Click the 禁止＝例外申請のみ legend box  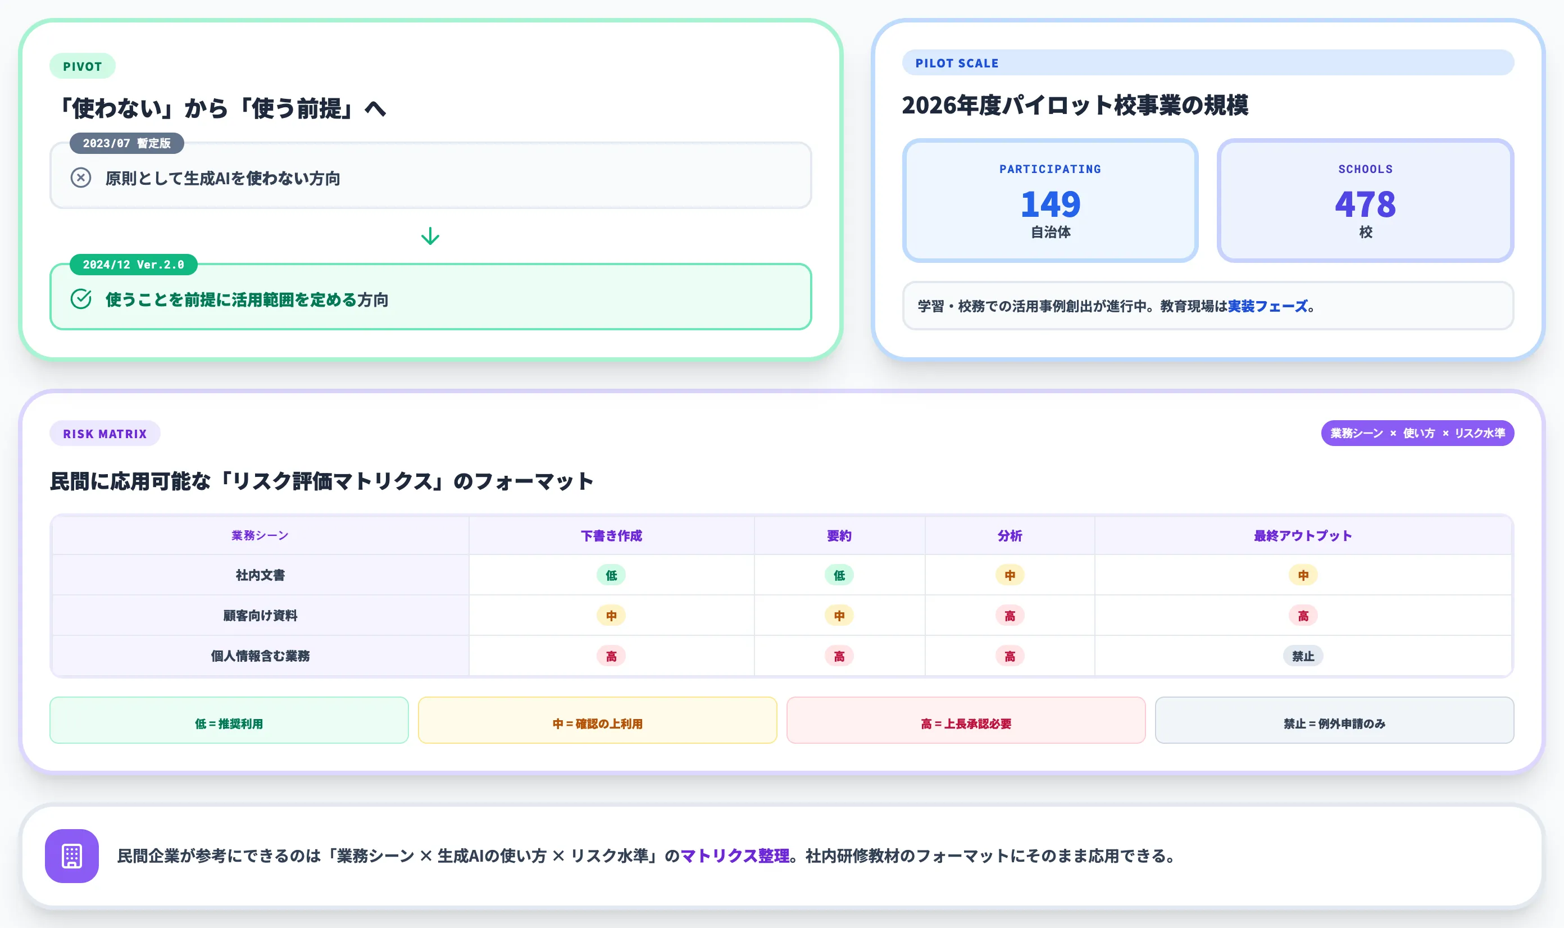pyautogui.click(x=1334, y=720)
